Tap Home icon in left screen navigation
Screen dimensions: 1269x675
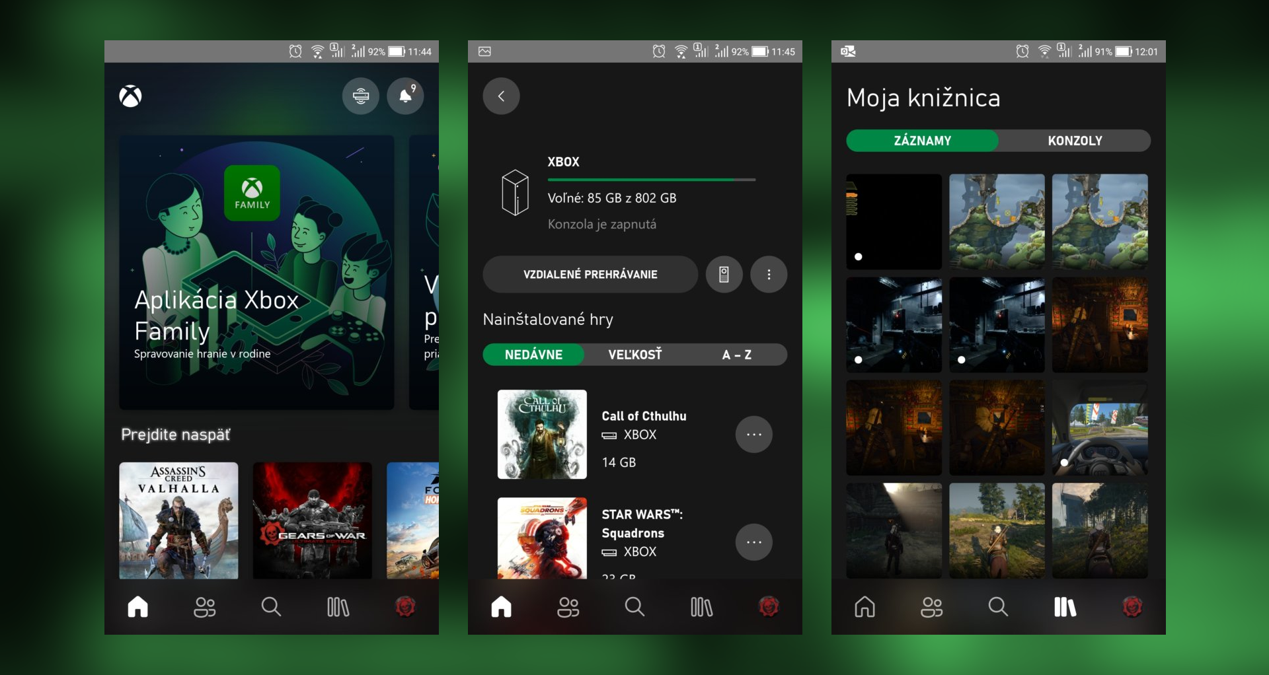tap(138, 606)
